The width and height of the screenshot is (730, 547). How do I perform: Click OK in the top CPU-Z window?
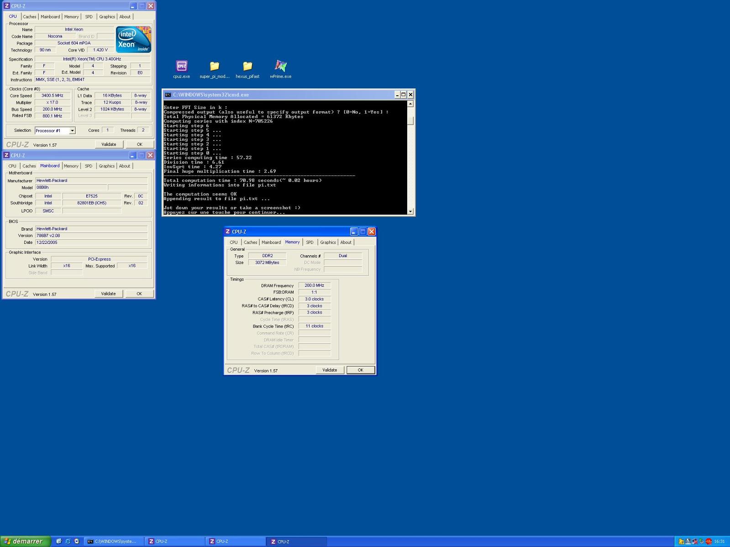coord(139,144)
